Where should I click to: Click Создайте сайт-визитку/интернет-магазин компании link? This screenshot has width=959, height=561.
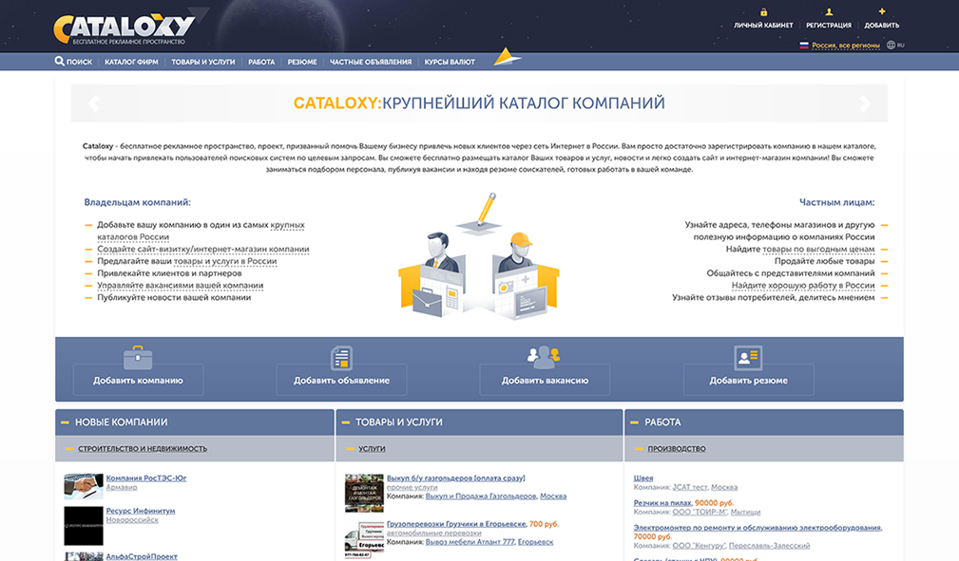tap(203, 249)
